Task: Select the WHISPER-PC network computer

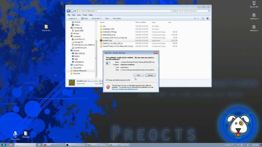Action: 79,62
